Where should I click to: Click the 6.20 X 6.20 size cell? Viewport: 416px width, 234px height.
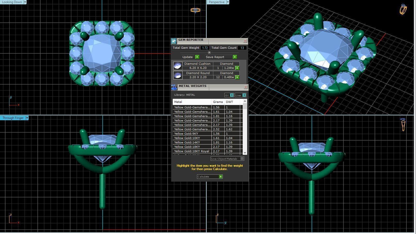(198, 68)
